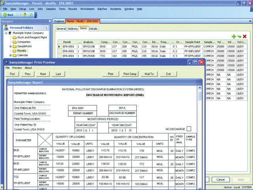Image resolution: width=253 pixels, height=190 pixels.
Task: Collapse the Personal Folders section chevron
Action: pyautogui.click(x=46, y=28)
